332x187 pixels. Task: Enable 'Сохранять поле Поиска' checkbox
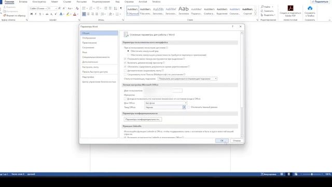click(x=125, y=74)
